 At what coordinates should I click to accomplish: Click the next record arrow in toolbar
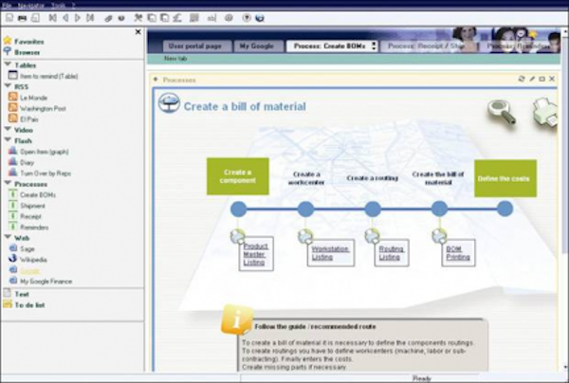click(x=78, y=18)
